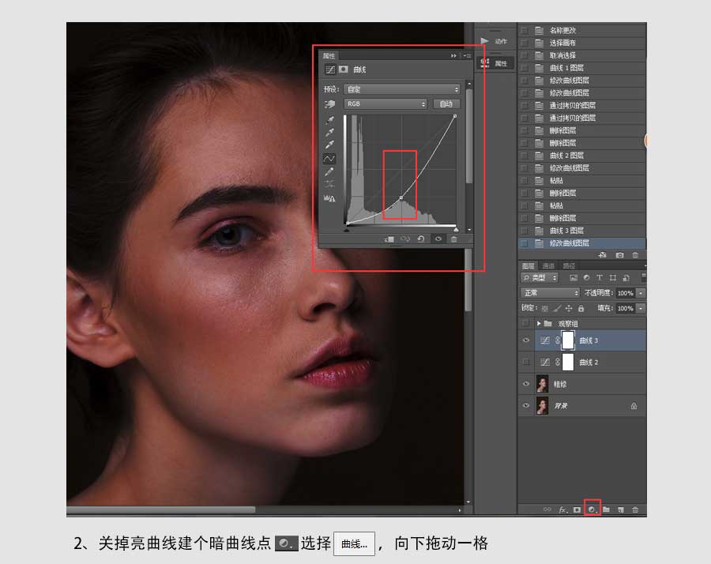Open the 正常 blend mode dropdown
The height and width of the screenshot is (564, 711).
tap(550, 293)
